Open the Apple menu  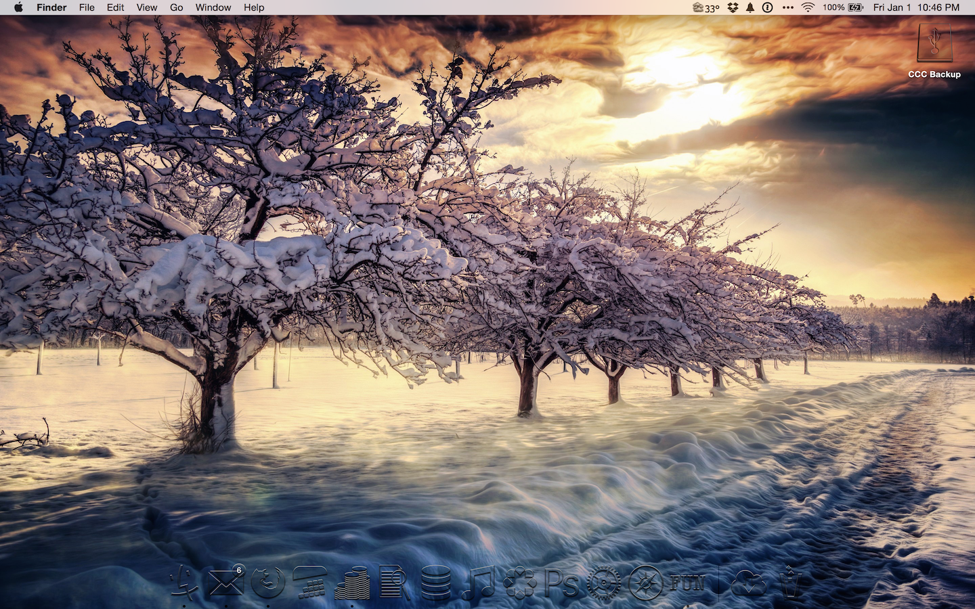(18, 7)
